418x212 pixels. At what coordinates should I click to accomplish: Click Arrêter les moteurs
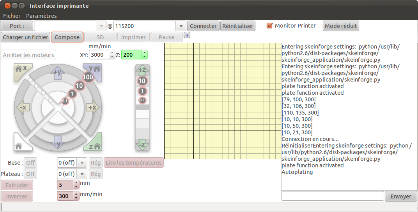tap(28, 55)
